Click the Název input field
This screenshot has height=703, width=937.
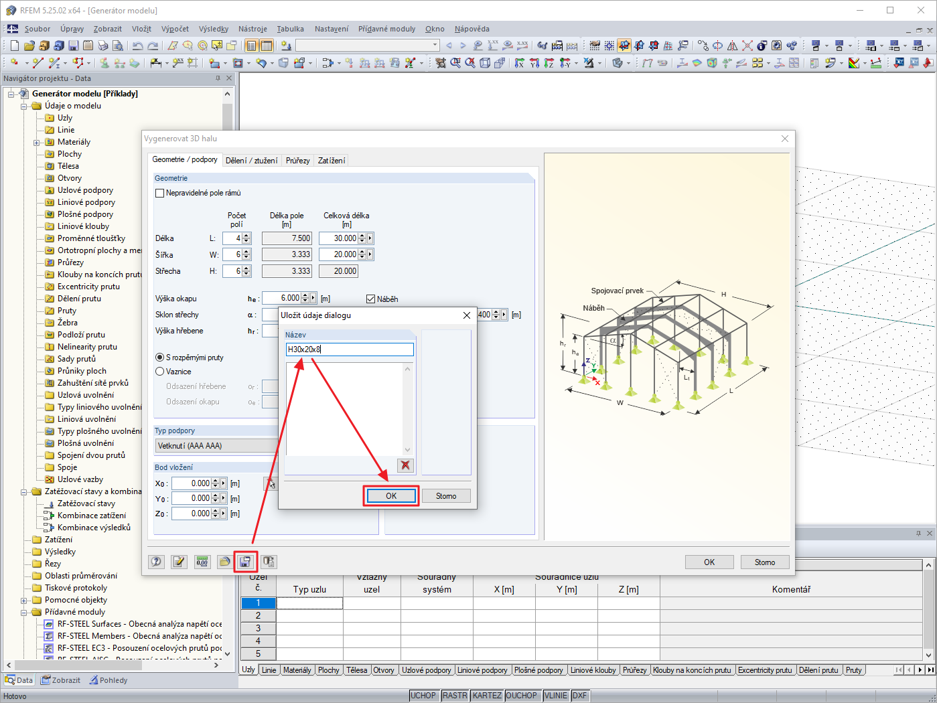(x=350, y=349)
